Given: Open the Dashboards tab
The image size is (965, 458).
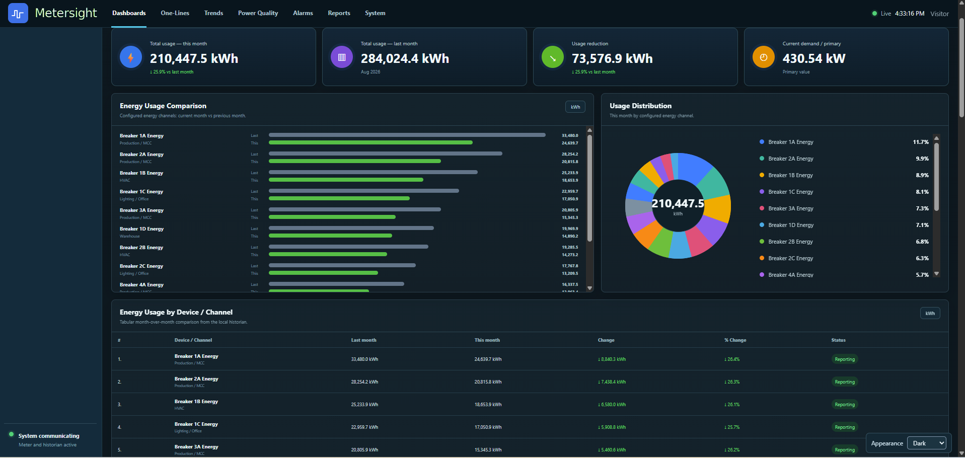Looking at the screenshot, I should [x=129, y=13].
